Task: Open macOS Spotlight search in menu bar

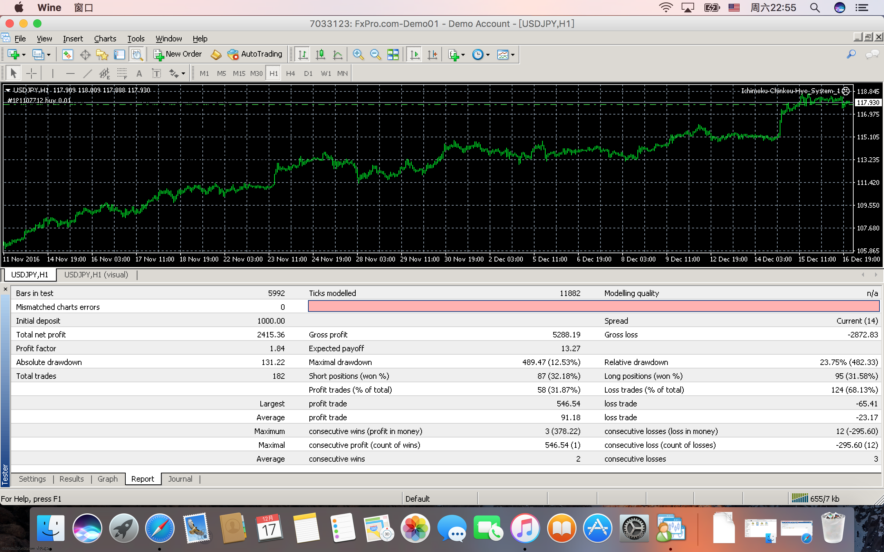Action: click(815, 8)
